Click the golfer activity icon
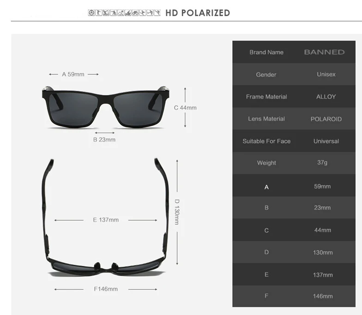362x315 pixels. [99, 13]
